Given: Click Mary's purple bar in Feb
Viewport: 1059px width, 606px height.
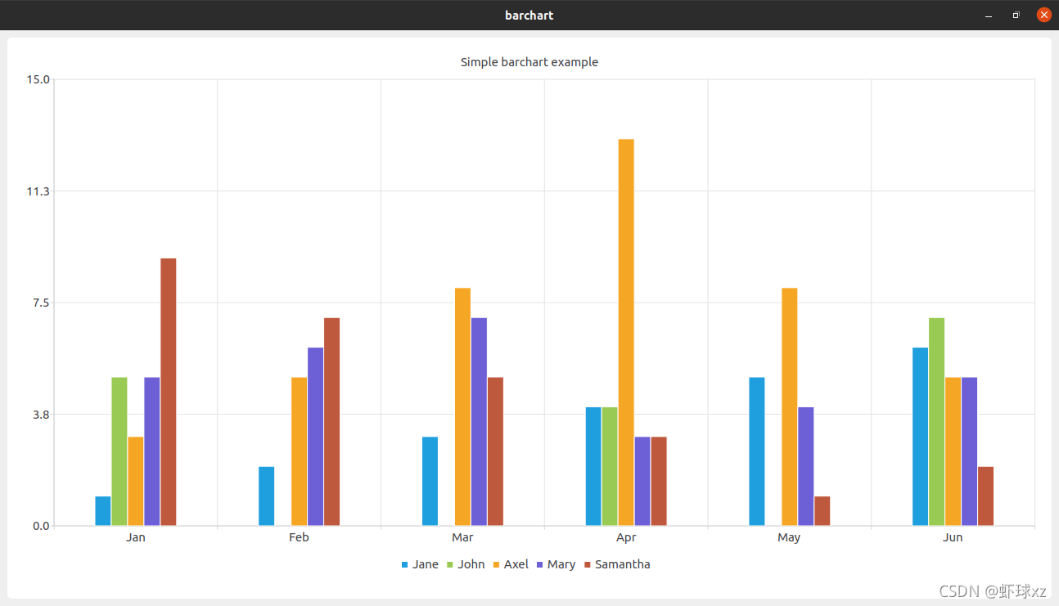Looking at the screenshot, I should (x=316, y=437).
